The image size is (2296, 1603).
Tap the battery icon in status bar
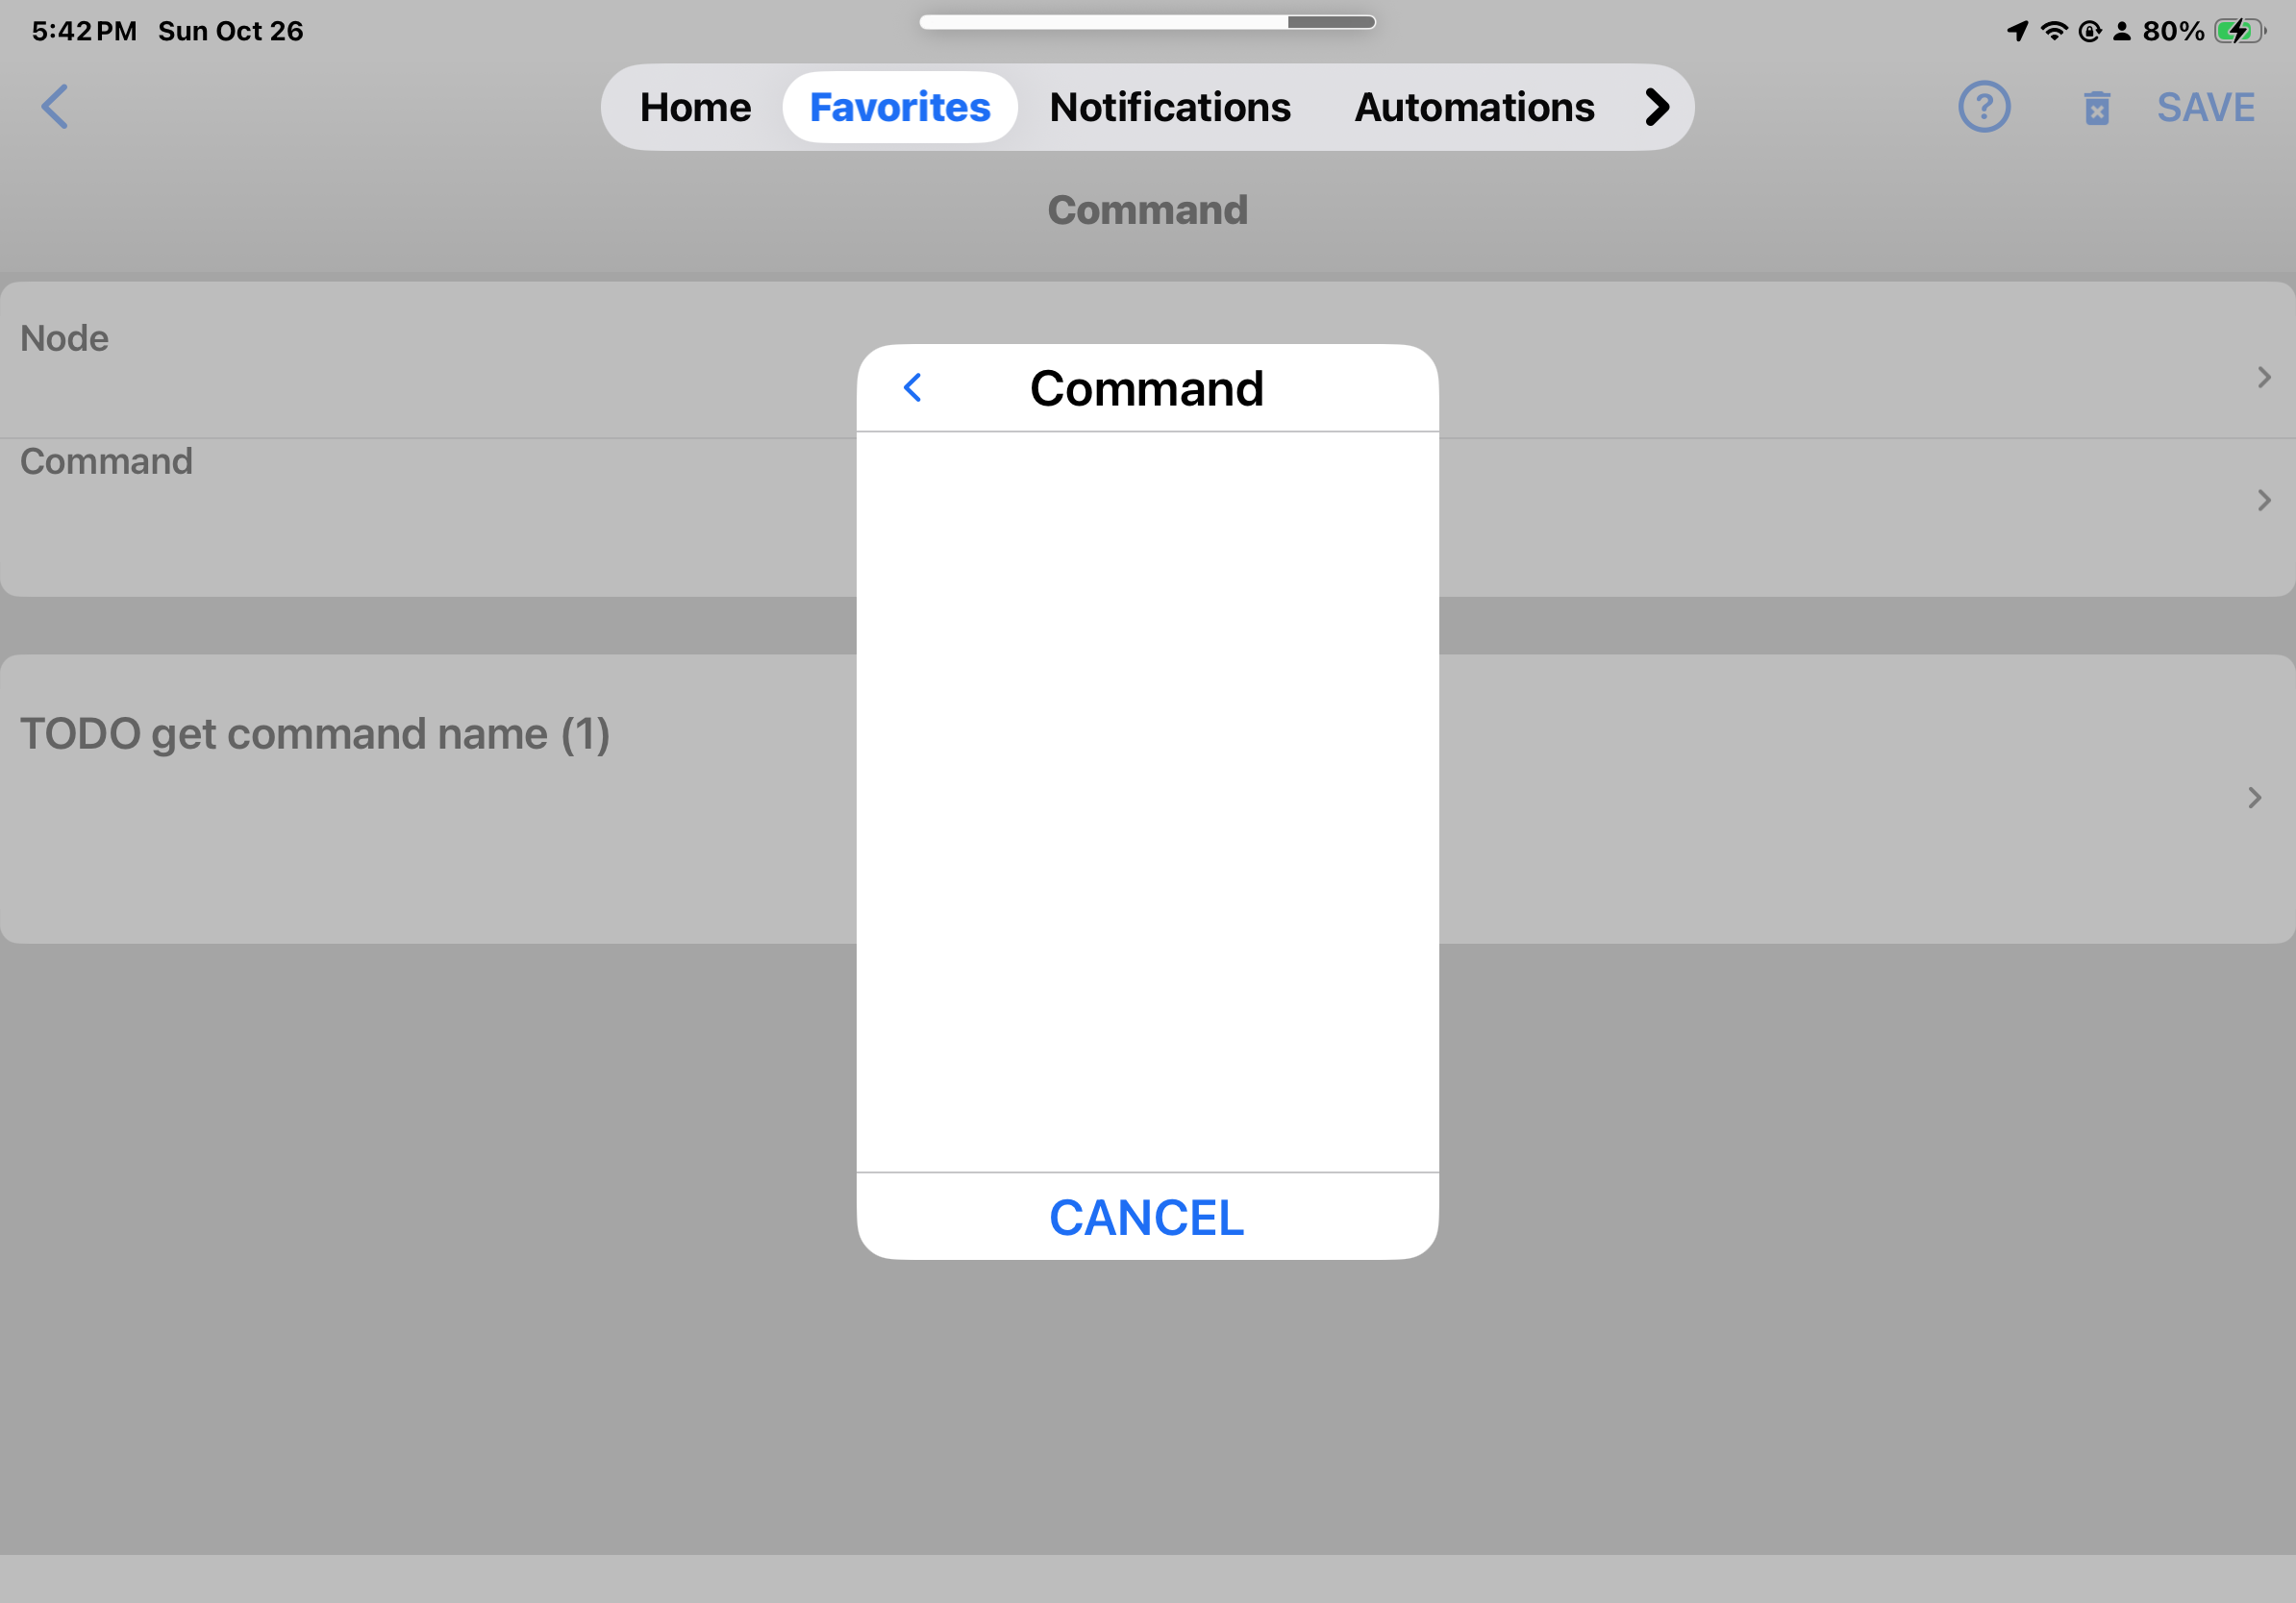point(2238,31)
